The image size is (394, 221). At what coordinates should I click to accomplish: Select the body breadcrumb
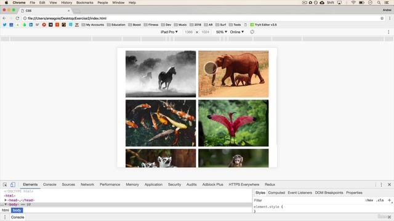(x=17, y=210)
